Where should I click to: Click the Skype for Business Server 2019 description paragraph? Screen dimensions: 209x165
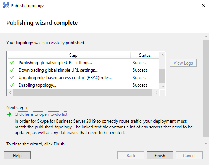(x=103, y=127)
